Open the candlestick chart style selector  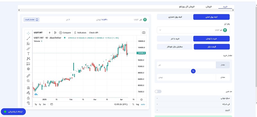55,33
